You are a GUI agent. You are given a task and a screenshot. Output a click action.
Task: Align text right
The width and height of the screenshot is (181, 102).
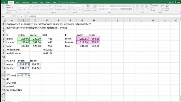click(x=46, y=9)
